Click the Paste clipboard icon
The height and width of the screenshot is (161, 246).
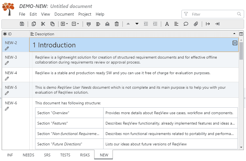click(x=52, y=24)
